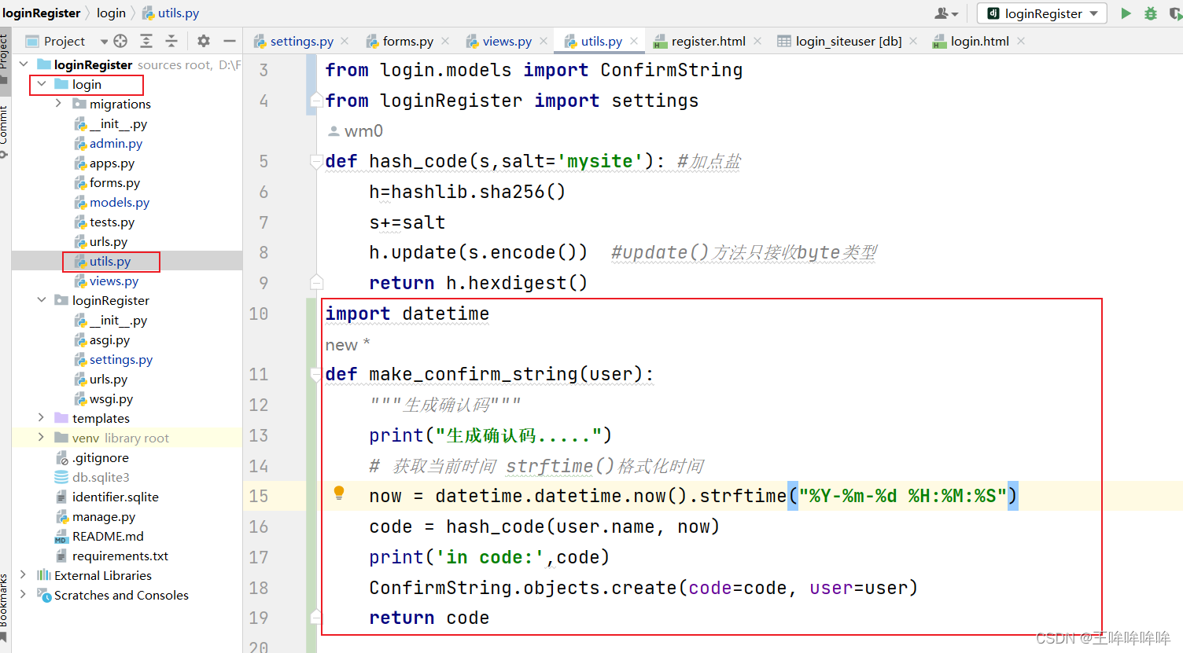
Task: Select .gitignore file in tree
Action: 100,457
